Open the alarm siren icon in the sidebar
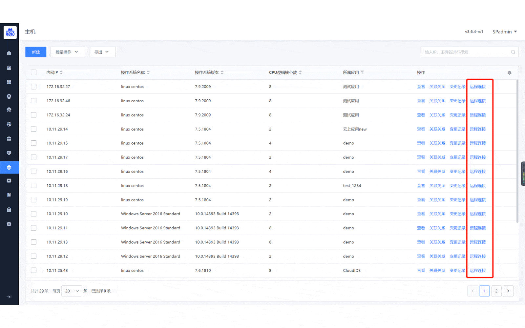The image size is (525, 328). click(x=9, y=68)
